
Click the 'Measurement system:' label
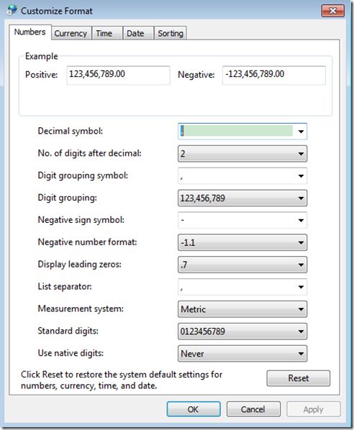tap(81, 308)
